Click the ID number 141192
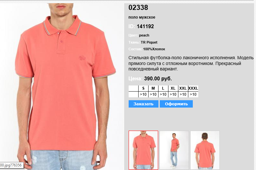This screenshot has height=170, width=256. pos(145,26)
